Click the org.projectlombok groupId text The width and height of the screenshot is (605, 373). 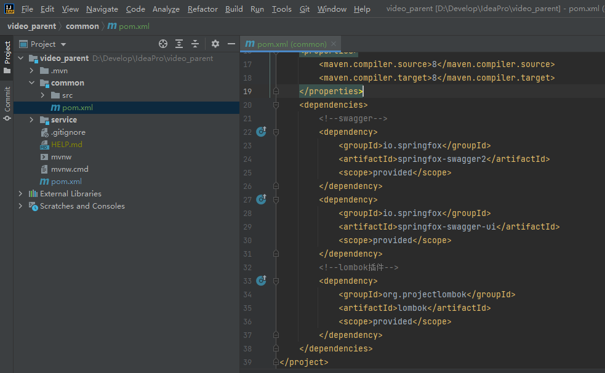(x=425, y=295)
